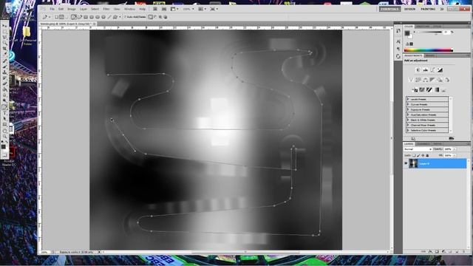Viewport: 473px width, 266px height.
Task: Open the Image menu
Action: [72, 9]
